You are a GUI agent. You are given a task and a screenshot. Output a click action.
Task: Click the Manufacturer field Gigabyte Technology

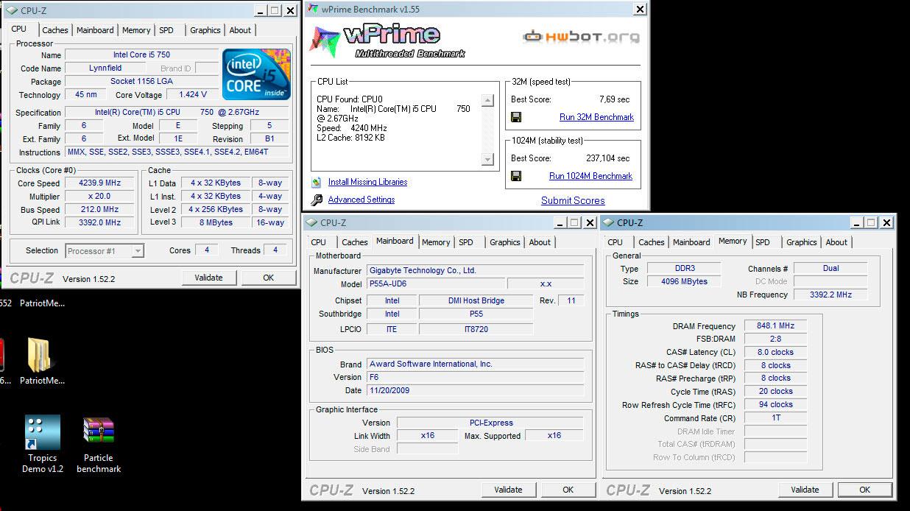pos(475,270)
